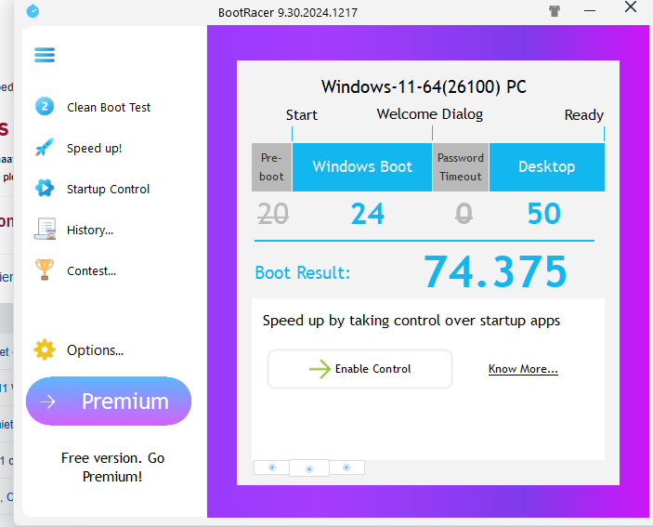This screenshot has height=527, width=653.
Task: Click the green arrow on Enable Control
Action: (320, 369)
